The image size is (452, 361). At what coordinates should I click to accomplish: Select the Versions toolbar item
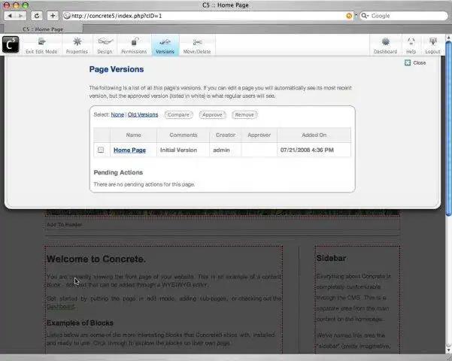pos(165,46)
